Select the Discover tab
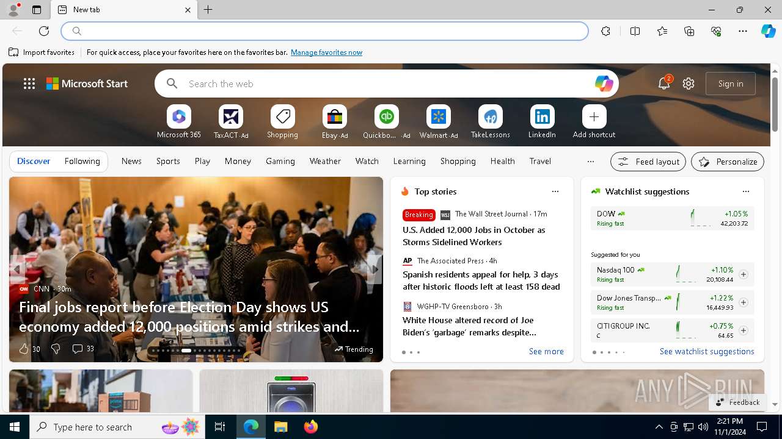Viewport: 782px width, 439px height. coord(34,161)
